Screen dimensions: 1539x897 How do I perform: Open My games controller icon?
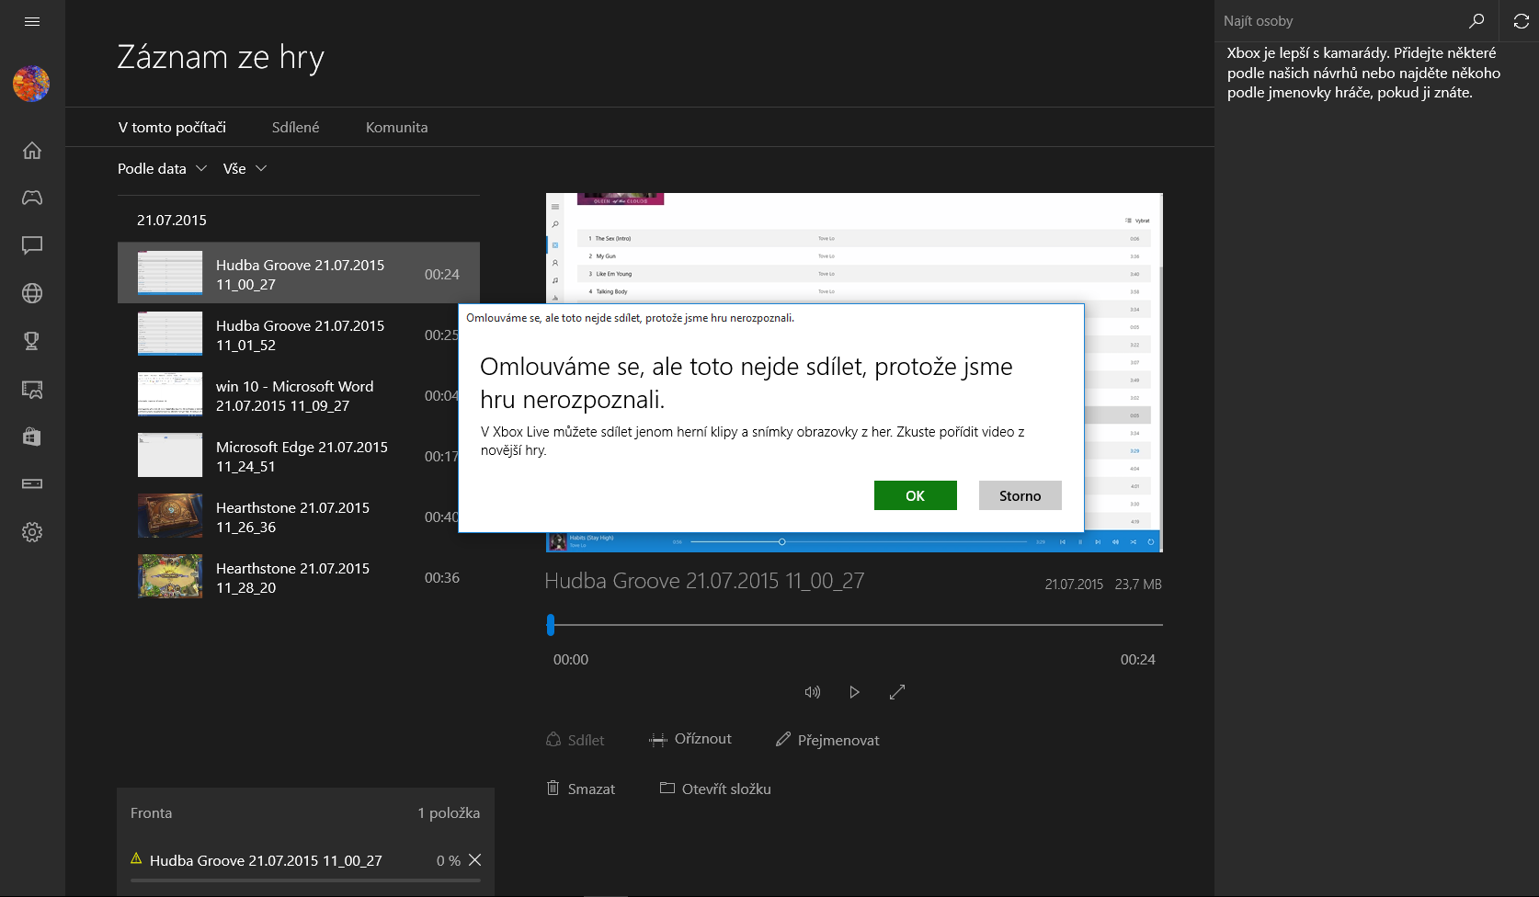click(32, 198)
